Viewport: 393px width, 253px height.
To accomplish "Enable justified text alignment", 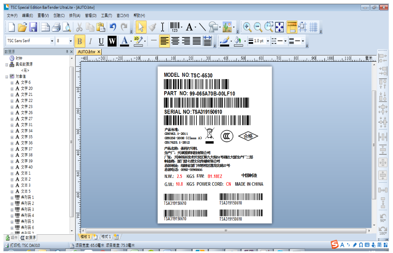I will [197, 41].
